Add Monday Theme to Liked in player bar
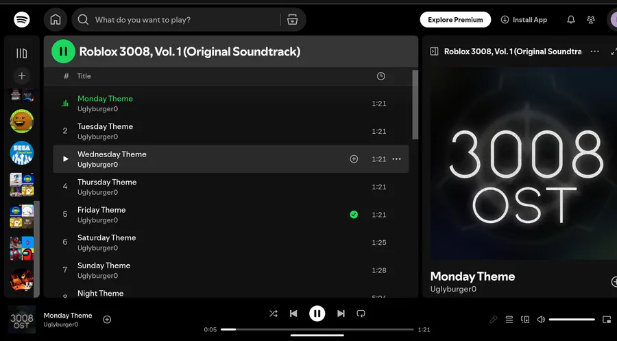This screenshot has height=341, width=617. point(107,319)
